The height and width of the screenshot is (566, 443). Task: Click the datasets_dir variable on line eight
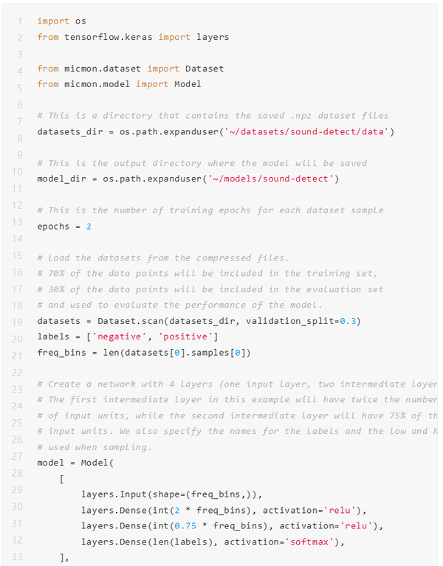(x=70, y=132)
